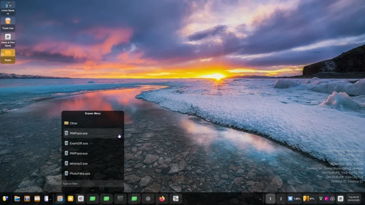Open the Firefox browser from the taskbar

click(162, 199)
